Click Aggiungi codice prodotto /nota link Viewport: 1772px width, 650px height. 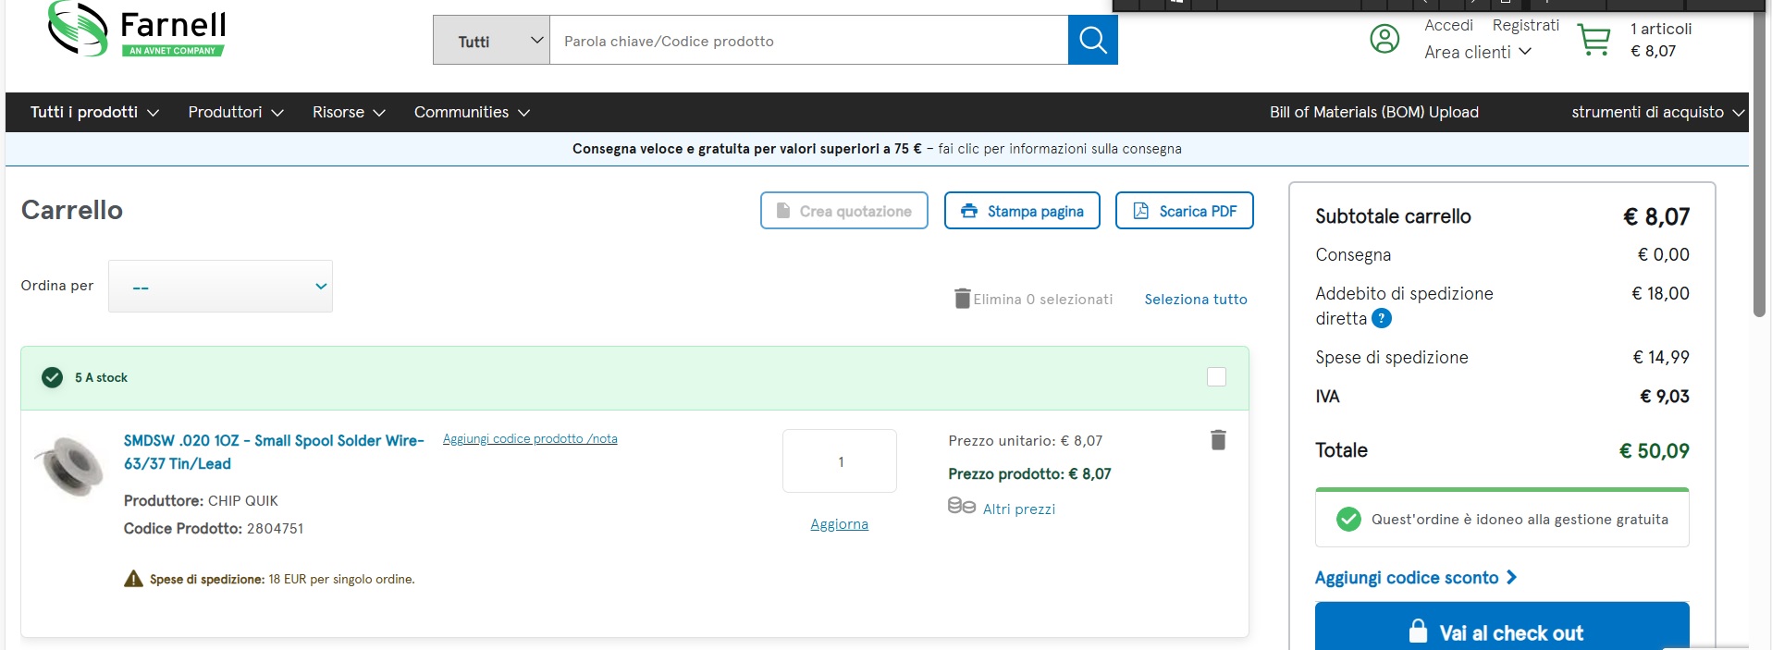tap(530, 439)
